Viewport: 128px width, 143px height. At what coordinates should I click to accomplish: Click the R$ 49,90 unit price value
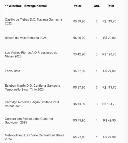(x=79, y=120)
